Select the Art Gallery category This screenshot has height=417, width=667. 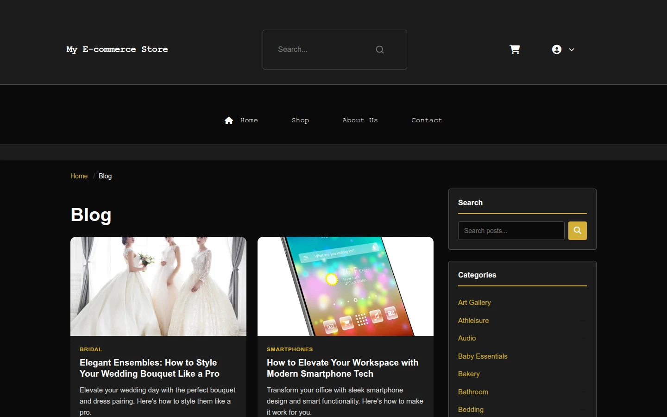[x=474, y=303]
